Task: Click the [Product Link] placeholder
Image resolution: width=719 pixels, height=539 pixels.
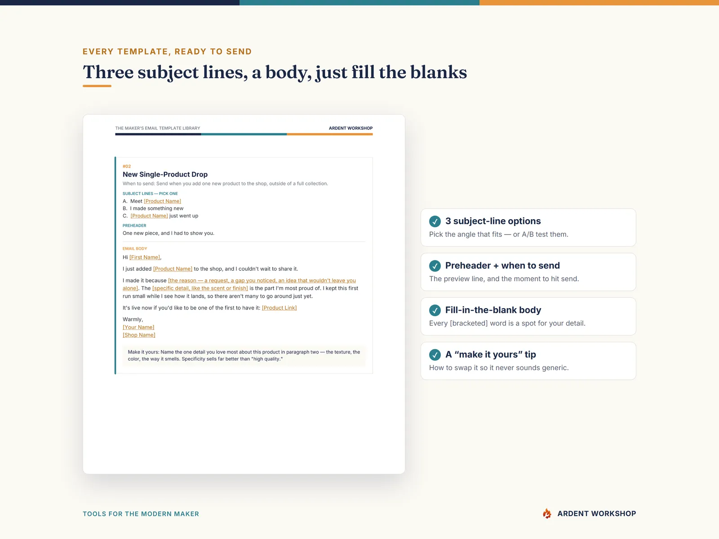Action: pyautogui.click(x=279, y=308)
